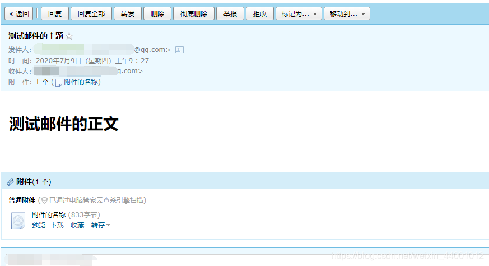Open the sender's contact card icon
Screen dimensions: 489x266
click(x=179, y=50)
